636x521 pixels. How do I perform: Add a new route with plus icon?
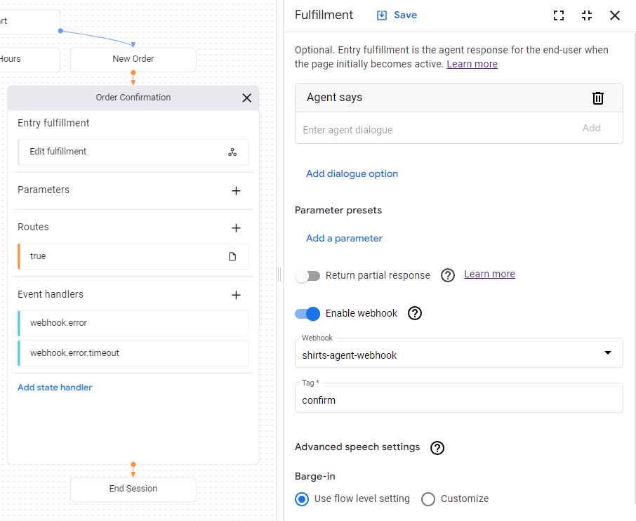coord(236,228)
